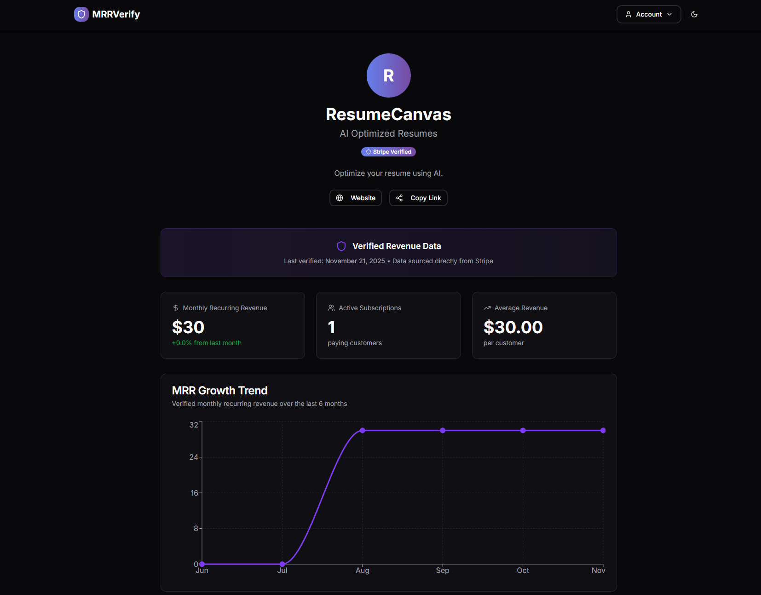
Task: Select the 'paying customers' label
Action: 355,343
